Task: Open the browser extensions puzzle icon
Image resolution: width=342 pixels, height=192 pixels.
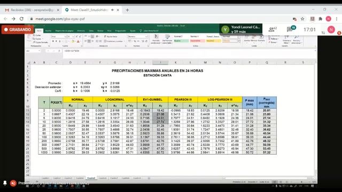Action: [x=320, y=19]
